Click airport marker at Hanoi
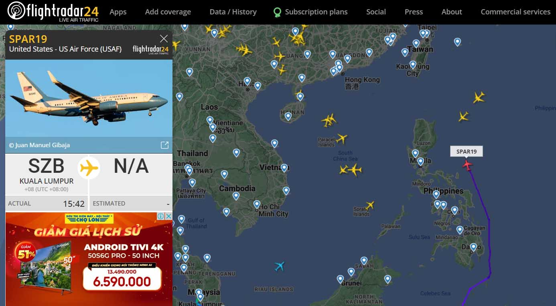Image resolution: width=556 pixels, height=306 pixels. 247,81
